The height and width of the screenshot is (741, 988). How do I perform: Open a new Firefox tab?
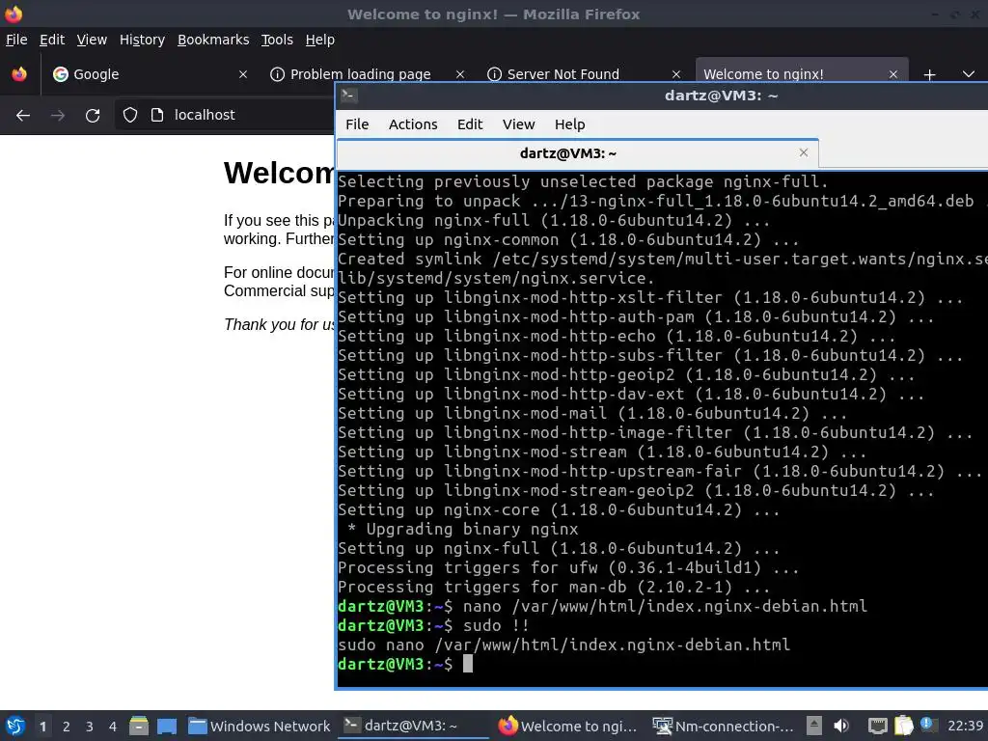929,74
